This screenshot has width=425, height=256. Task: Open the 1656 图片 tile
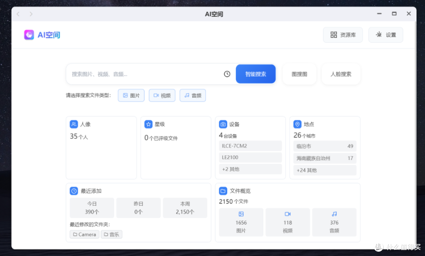click(241, 222)
